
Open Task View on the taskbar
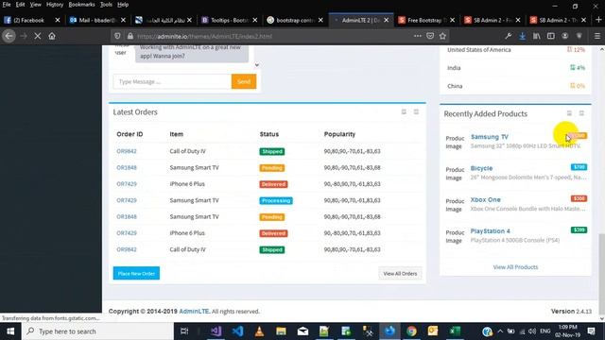(x=184, y=331)
